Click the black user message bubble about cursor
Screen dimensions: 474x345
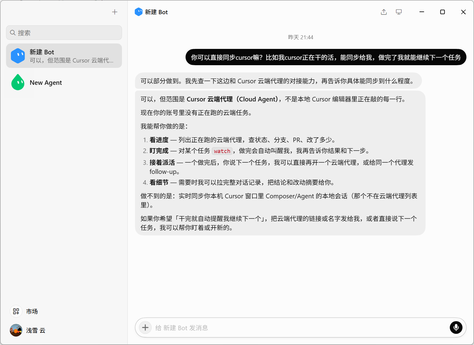click(x=326, y=57)
